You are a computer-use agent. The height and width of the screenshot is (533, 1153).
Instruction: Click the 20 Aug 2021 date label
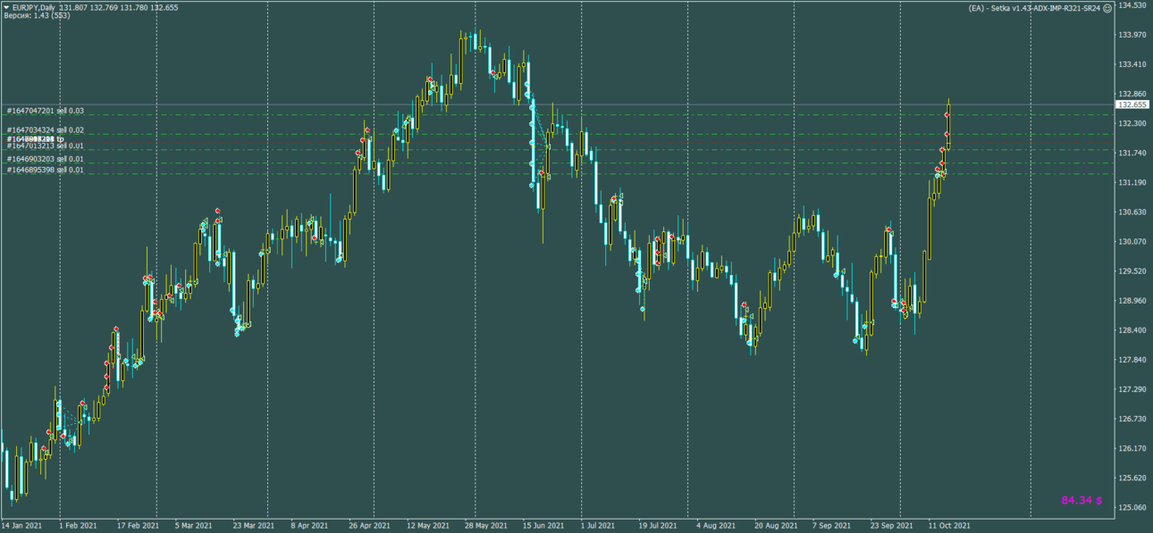tap(775, 526)
